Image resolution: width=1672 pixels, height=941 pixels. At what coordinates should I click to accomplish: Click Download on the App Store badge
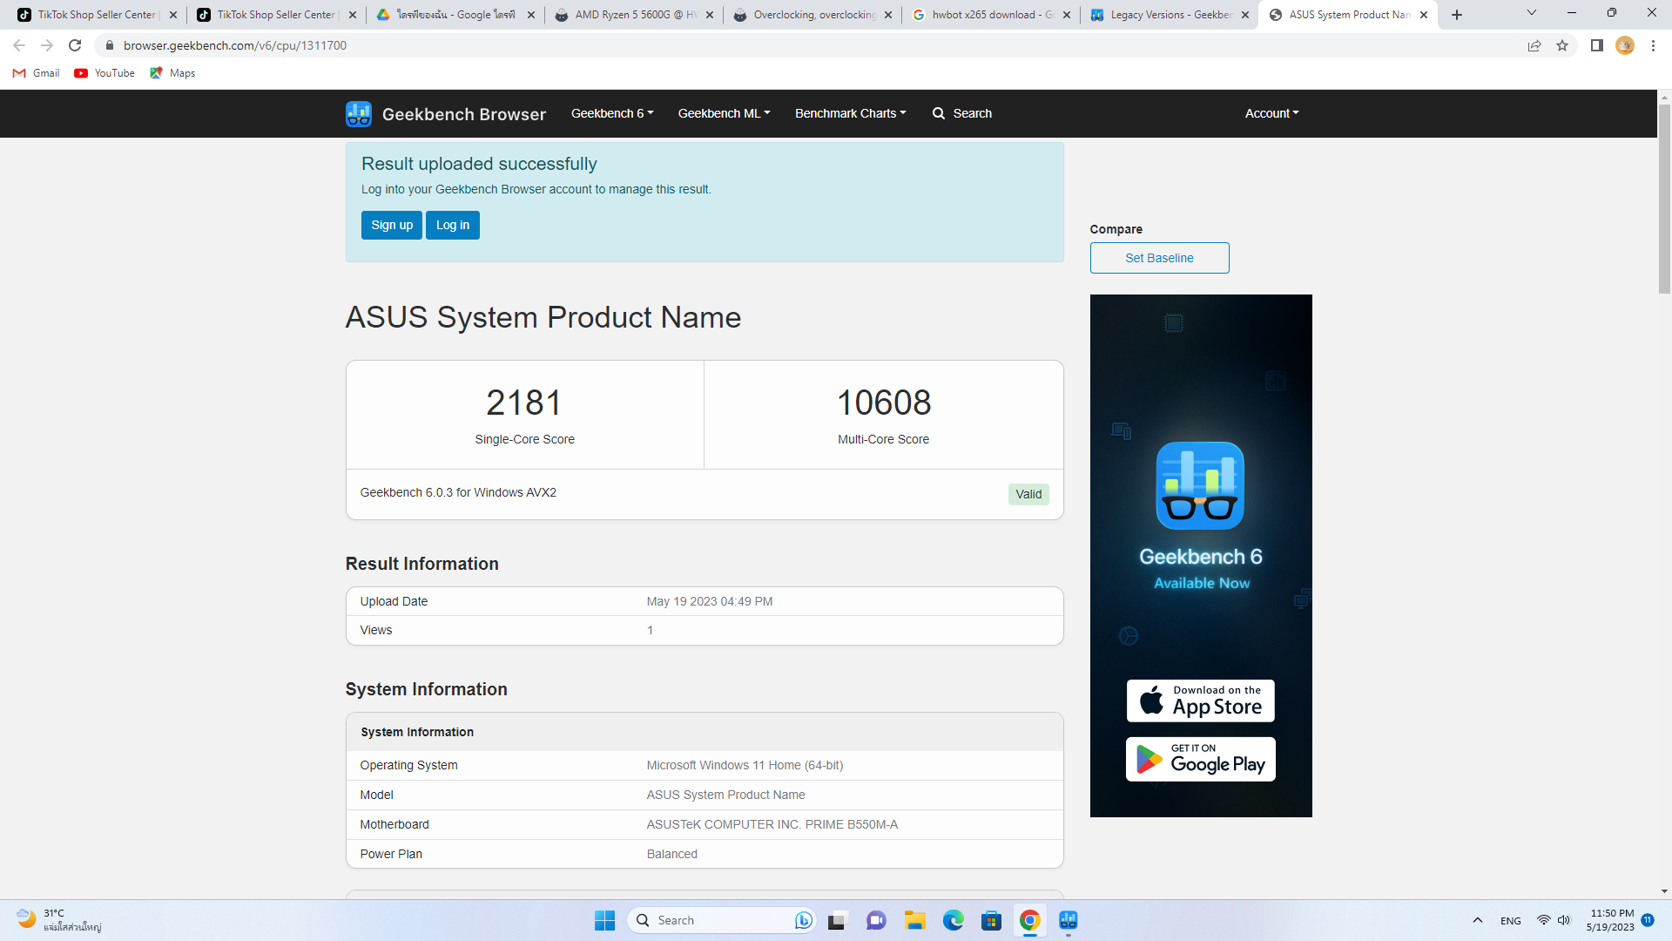pos(1200,701)
